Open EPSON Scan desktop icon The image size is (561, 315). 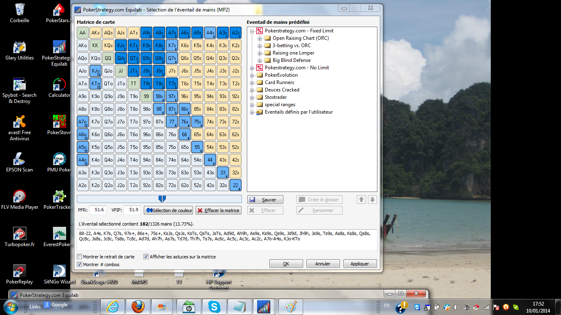19,162
